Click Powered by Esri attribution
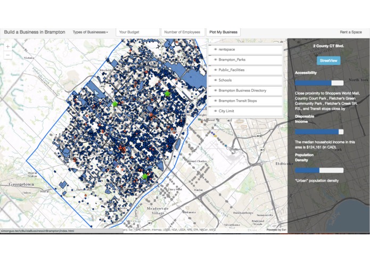 pos(276,230)
